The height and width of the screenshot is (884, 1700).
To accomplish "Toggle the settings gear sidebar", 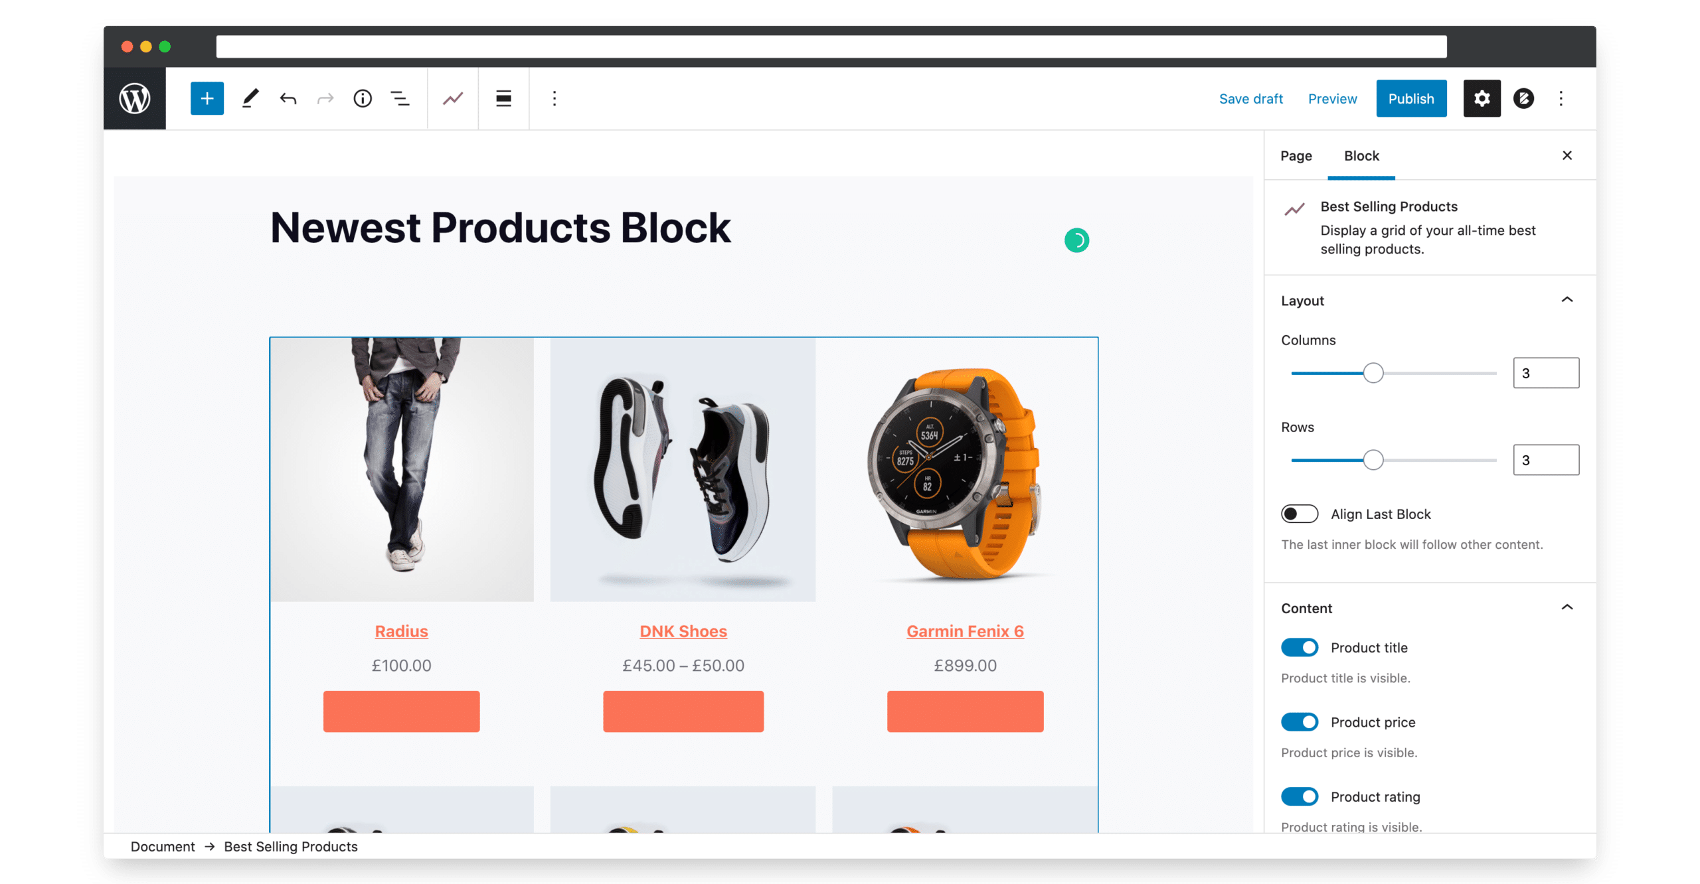I will tap(1481, 98).
